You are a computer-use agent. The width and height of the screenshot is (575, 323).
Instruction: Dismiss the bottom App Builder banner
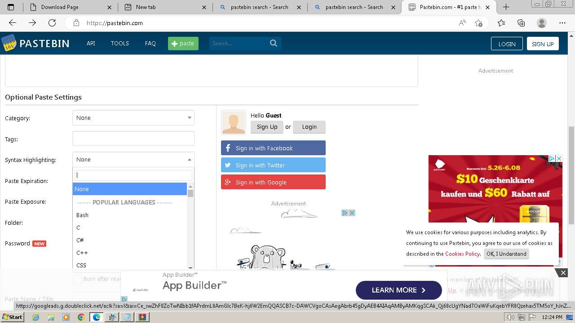click(563, 273)
